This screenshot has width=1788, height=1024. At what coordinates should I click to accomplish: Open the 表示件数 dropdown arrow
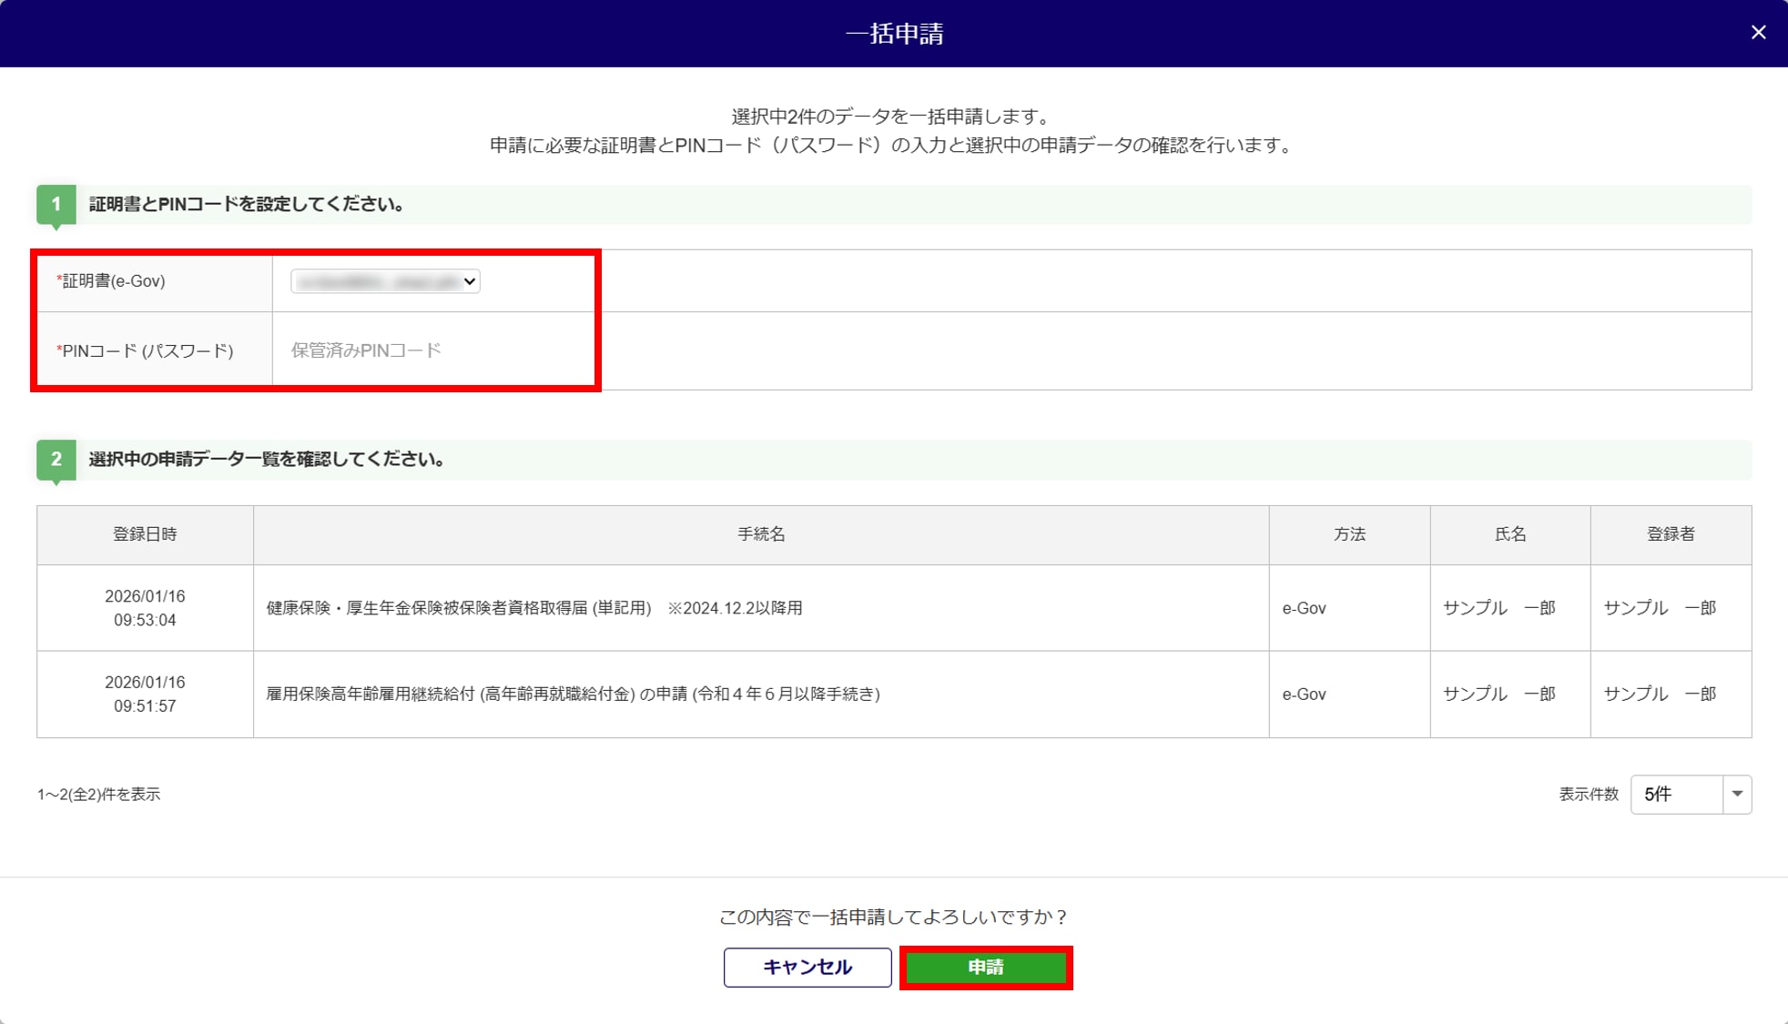point(1736,794)
